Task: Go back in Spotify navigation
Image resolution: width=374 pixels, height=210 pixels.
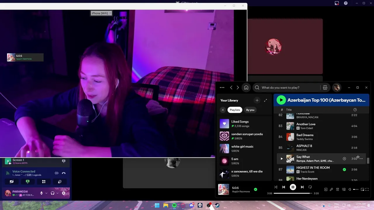Action: [231, 87]
